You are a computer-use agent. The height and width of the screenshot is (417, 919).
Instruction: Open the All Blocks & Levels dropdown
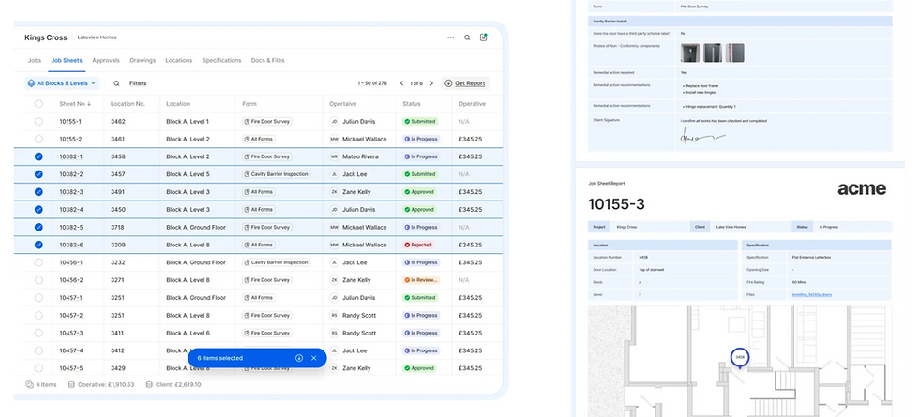click(x=62, y=83)
